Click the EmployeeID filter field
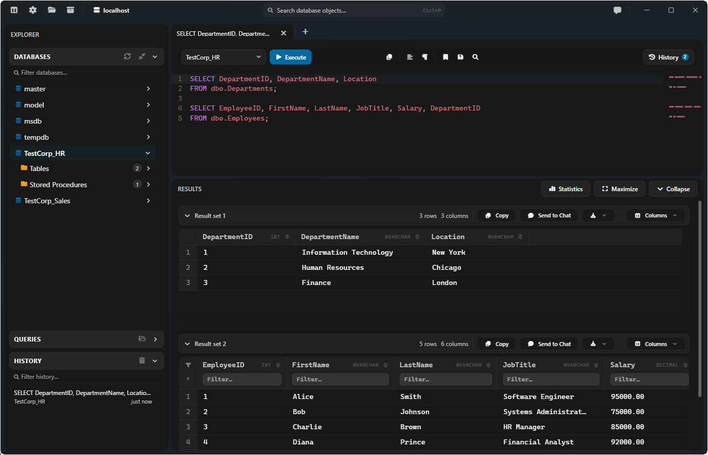 coord(242,379)
